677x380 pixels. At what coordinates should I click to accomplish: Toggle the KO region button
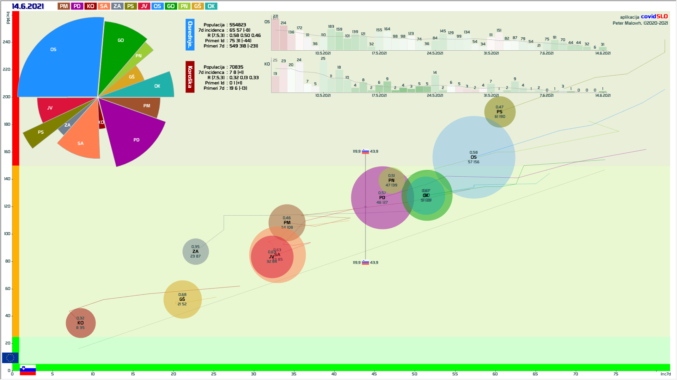(x=91, y=6)
